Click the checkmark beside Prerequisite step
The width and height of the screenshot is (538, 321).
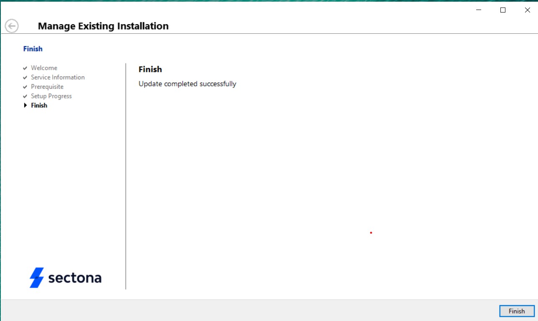[25, 86]
